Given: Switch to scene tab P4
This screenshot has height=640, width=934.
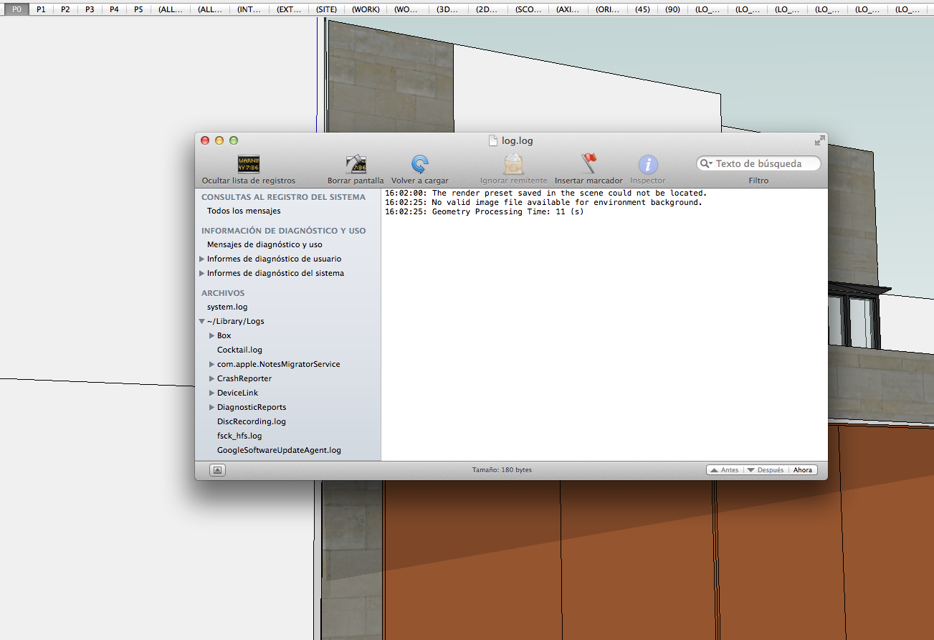Looking at the screenshot, I should tap(114, 9).
